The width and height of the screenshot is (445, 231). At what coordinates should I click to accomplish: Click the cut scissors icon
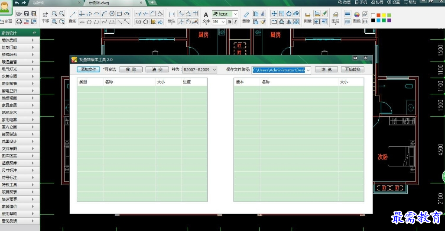pyautogui.click(x=263, y=13)
